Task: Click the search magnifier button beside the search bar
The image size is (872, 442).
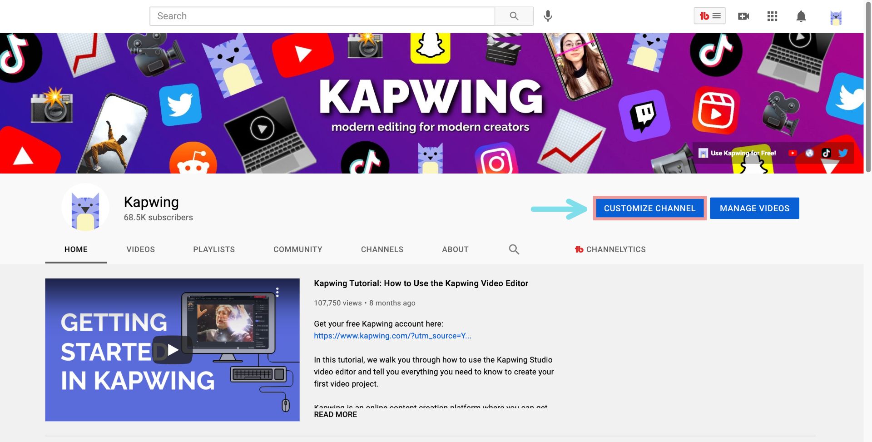Action: tap(514, 15)
